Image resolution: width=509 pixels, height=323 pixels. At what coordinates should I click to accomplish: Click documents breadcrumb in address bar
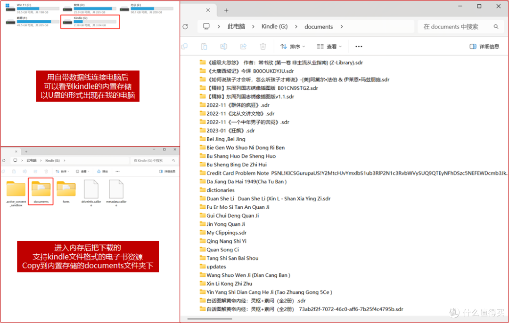click(x=319, y=27)
